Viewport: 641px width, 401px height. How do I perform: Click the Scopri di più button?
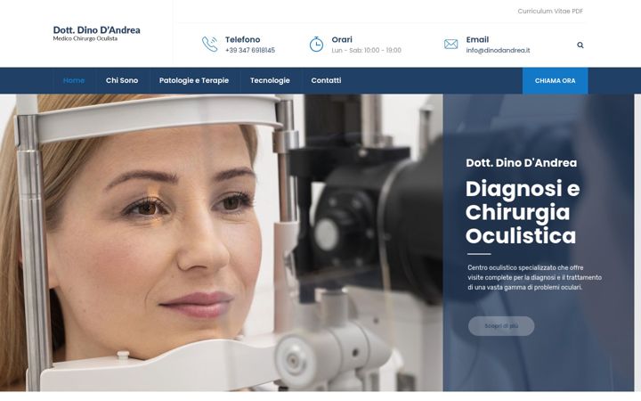(501, 326)
